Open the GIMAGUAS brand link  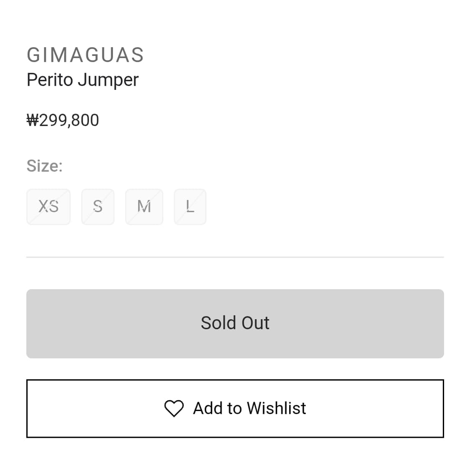click(85, 55)
